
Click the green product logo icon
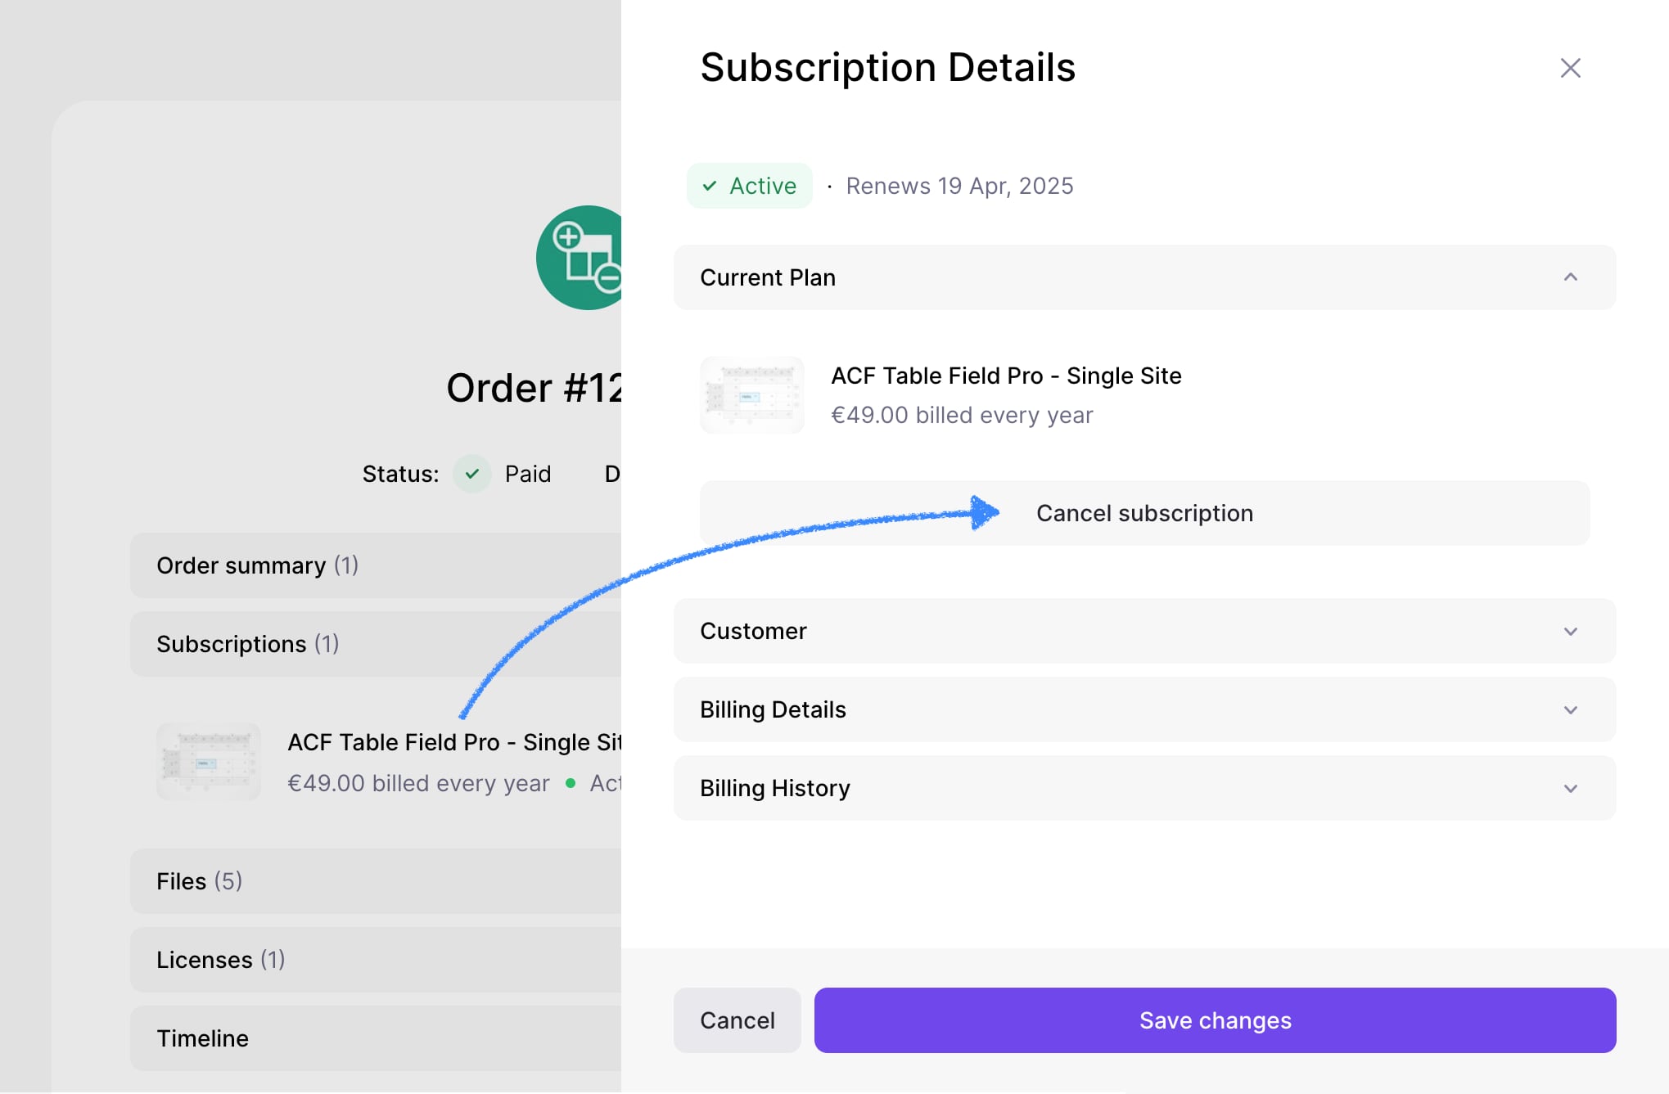(x=579, y=258)
